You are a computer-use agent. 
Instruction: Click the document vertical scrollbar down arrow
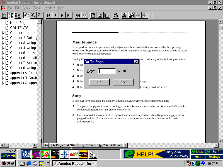(x=220, y=141)
